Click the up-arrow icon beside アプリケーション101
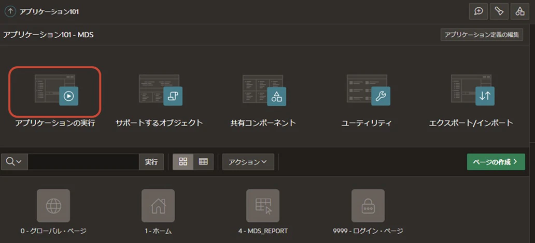535x243 pixels. (x=10, y=11)
